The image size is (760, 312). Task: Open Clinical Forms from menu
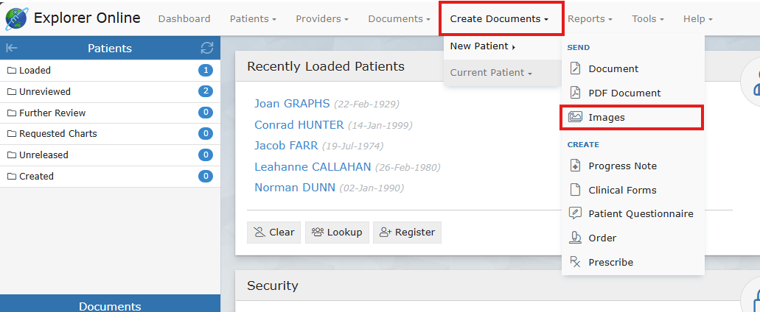click(622, 191)
